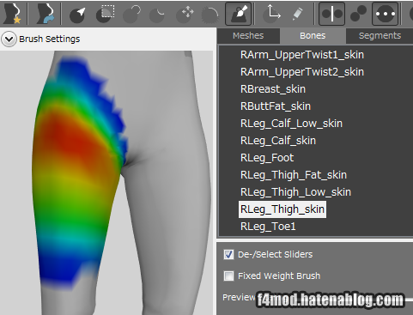Toggle Edit Connected Only icon

coord(358,14)
